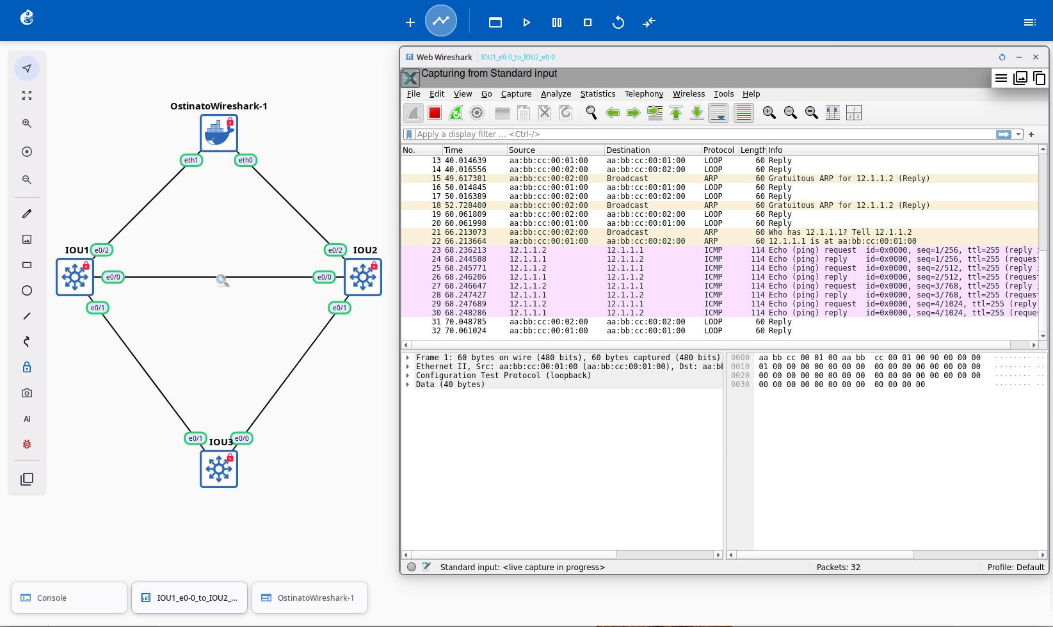Viewport: 1053px width, 627px height.
Task: Expand the Data (40 bytes) row
Action: [x=408, y=385]
